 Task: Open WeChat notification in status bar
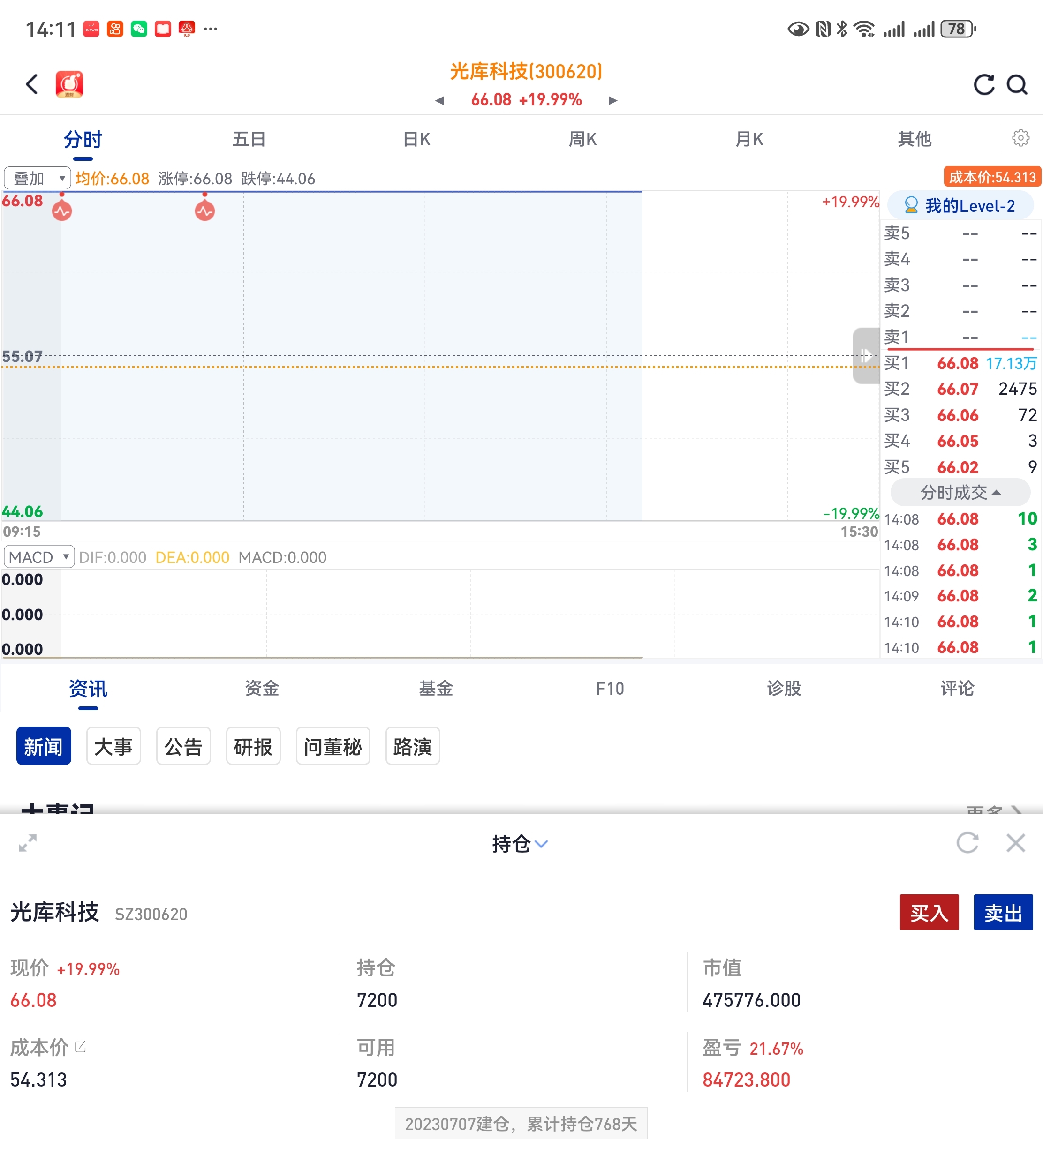pyautogui.click(x=139, y=29)
